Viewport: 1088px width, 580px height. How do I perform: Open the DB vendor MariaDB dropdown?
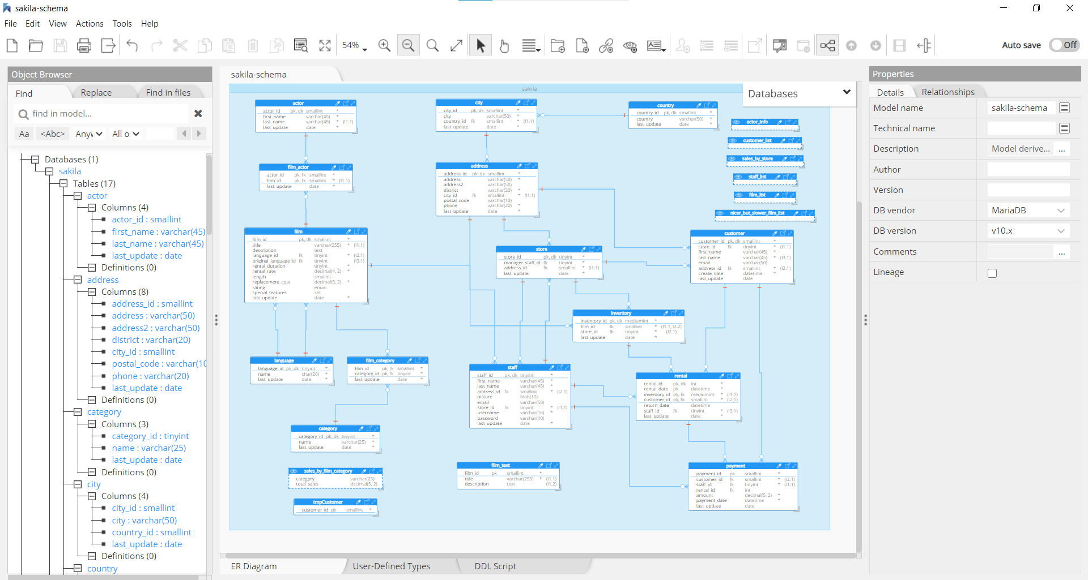click(x=1028, y=210)
